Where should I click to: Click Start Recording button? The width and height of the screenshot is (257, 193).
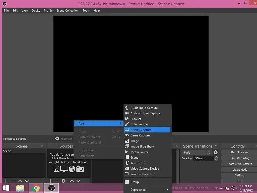point(240,158)
